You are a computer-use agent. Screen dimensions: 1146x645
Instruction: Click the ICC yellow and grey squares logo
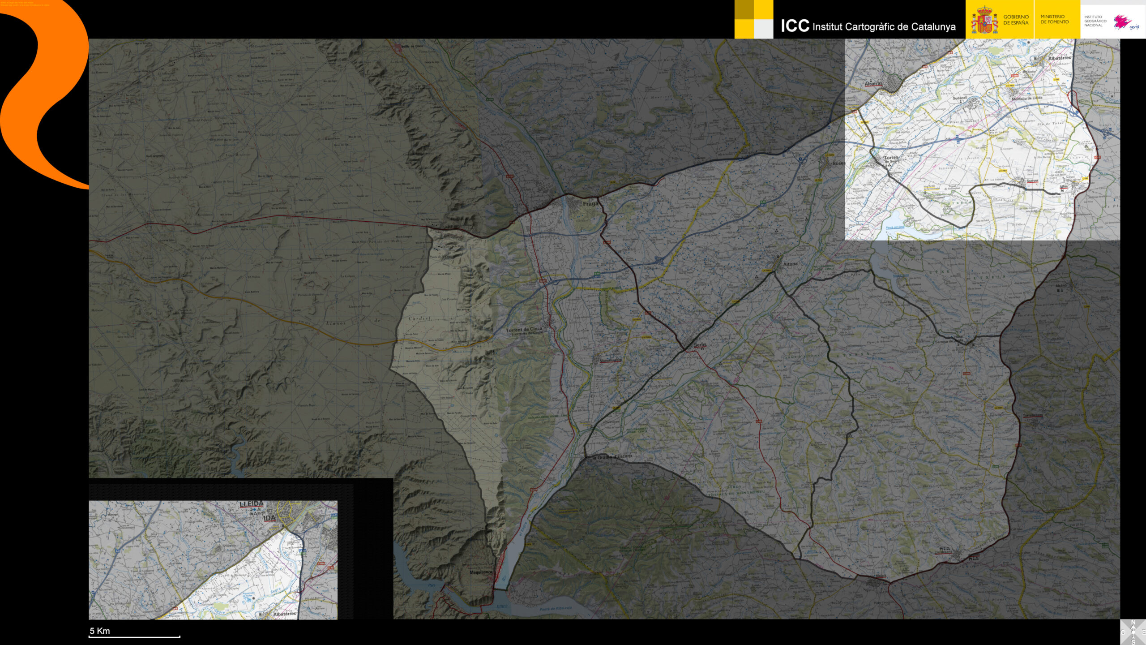(754, 19)
